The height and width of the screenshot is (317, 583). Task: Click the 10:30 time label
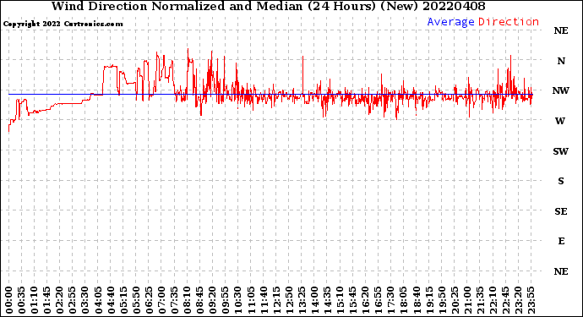tap(238, 300)
